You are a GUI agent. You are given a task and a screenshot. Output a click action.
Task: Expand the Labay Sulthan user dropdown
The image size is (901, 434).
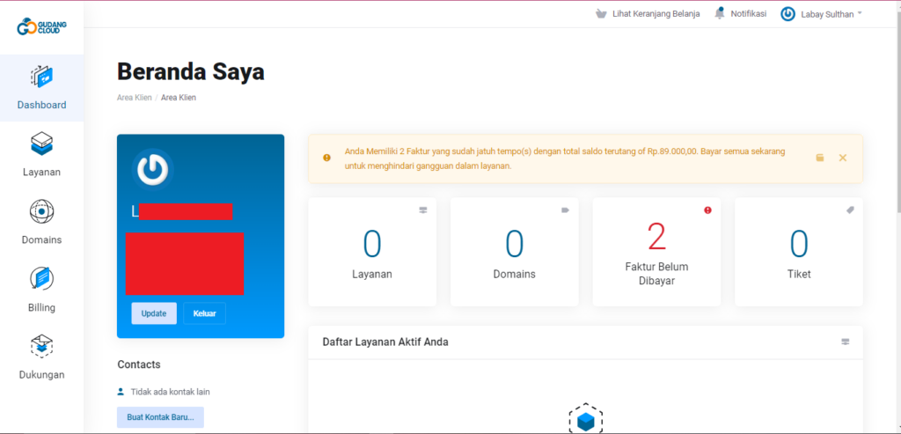(x=821, y=14)
